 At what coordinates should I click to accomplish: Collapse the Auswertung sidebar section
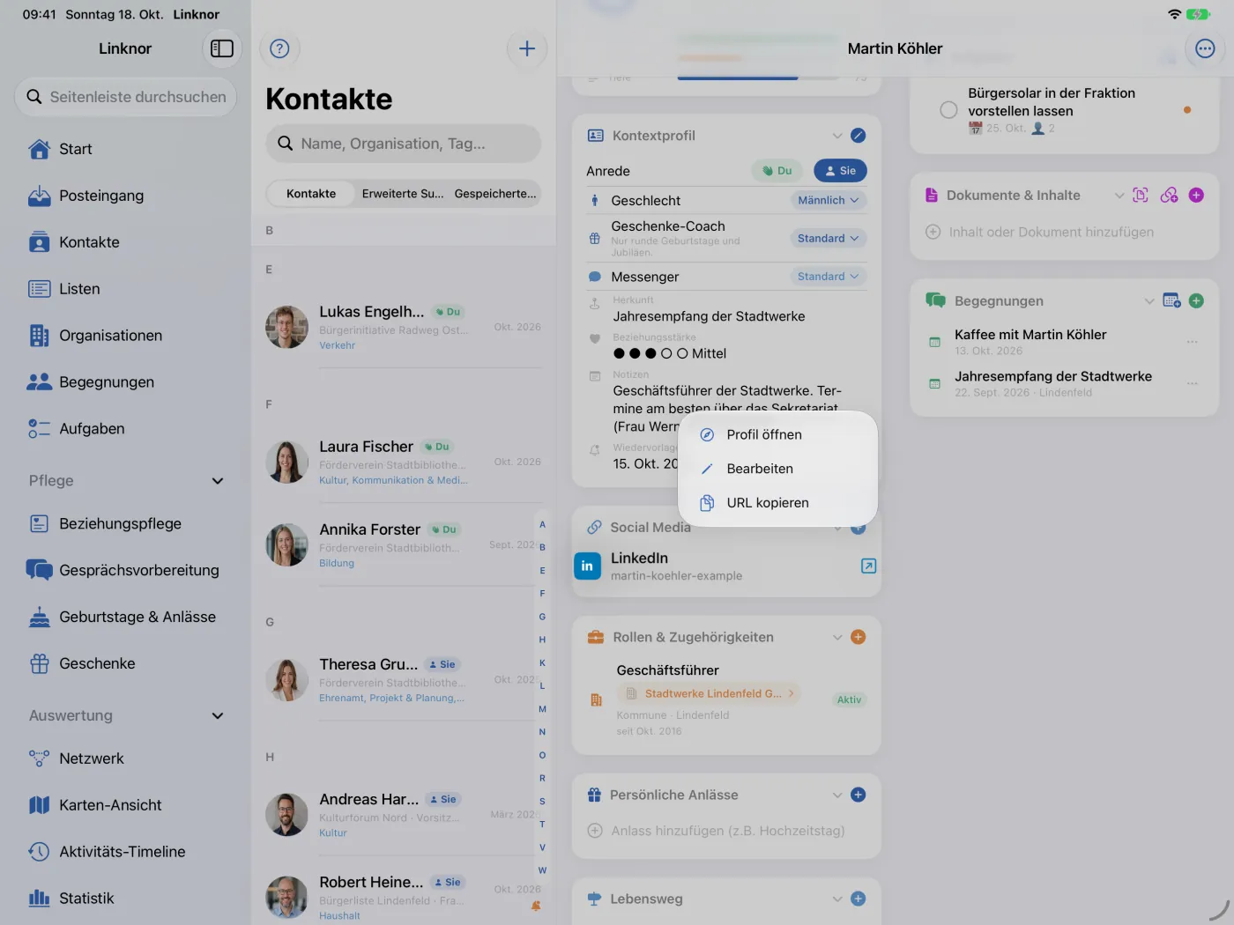[218, 716]
